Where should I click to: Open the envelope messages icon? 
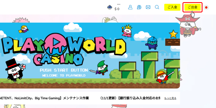point(148,7)
